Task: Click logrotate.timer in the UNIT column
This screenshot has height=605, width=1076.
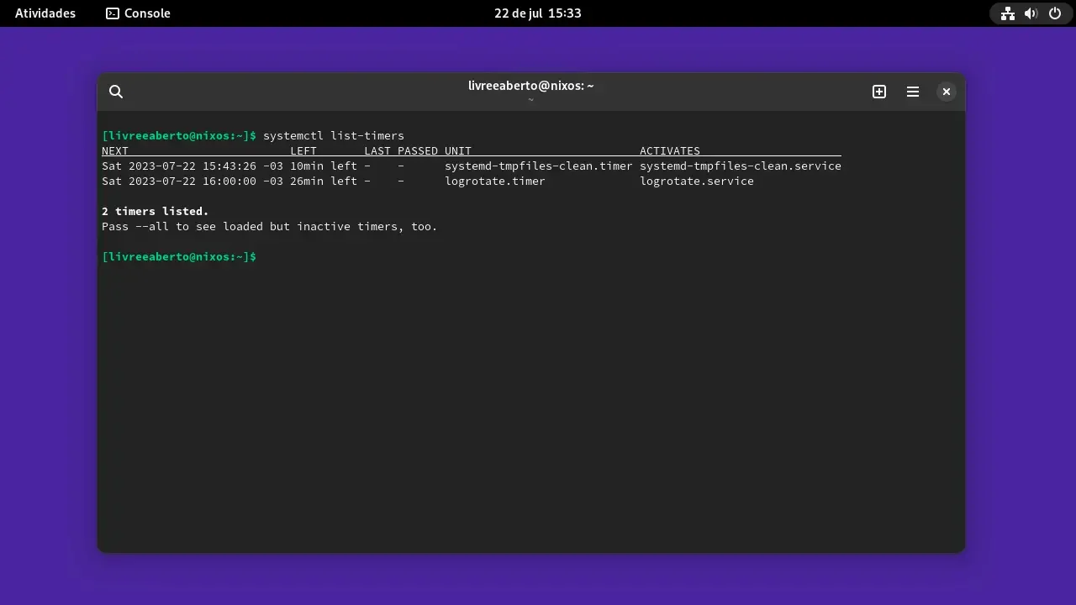Action: coord(495,181)
